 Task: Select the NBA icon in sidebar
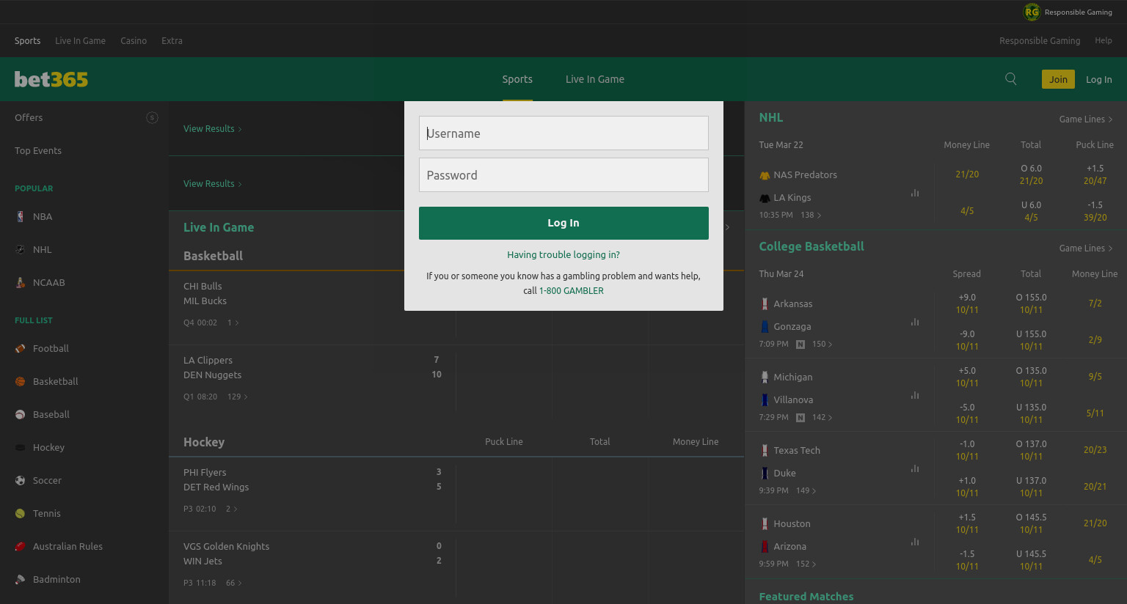click(x=20, y=216)
